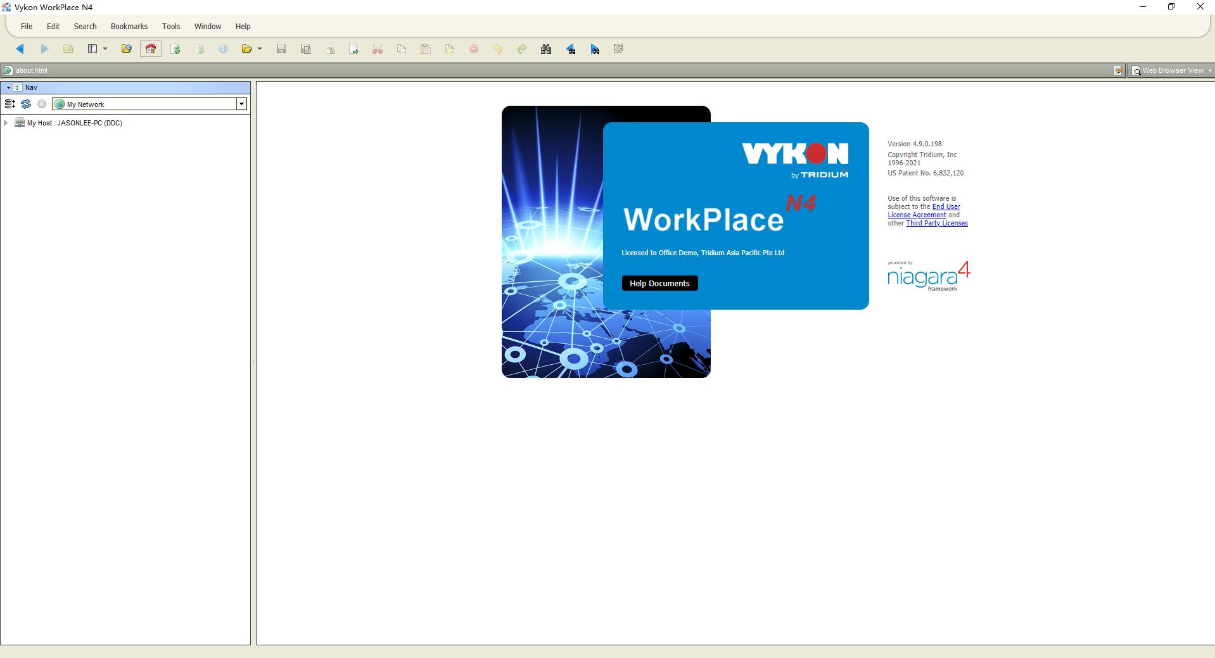Screen dimensions: 1215x658
Task: Click the Nav tree sort options icon
Action: tap(10, 104)
